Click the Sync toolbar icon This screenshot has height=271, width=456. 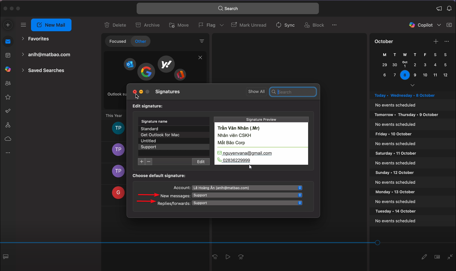click(279, 25)
